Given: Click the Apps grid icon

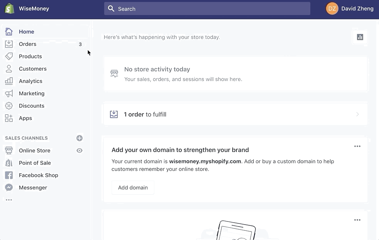Looking at the screenshot, I should (9, 118).
